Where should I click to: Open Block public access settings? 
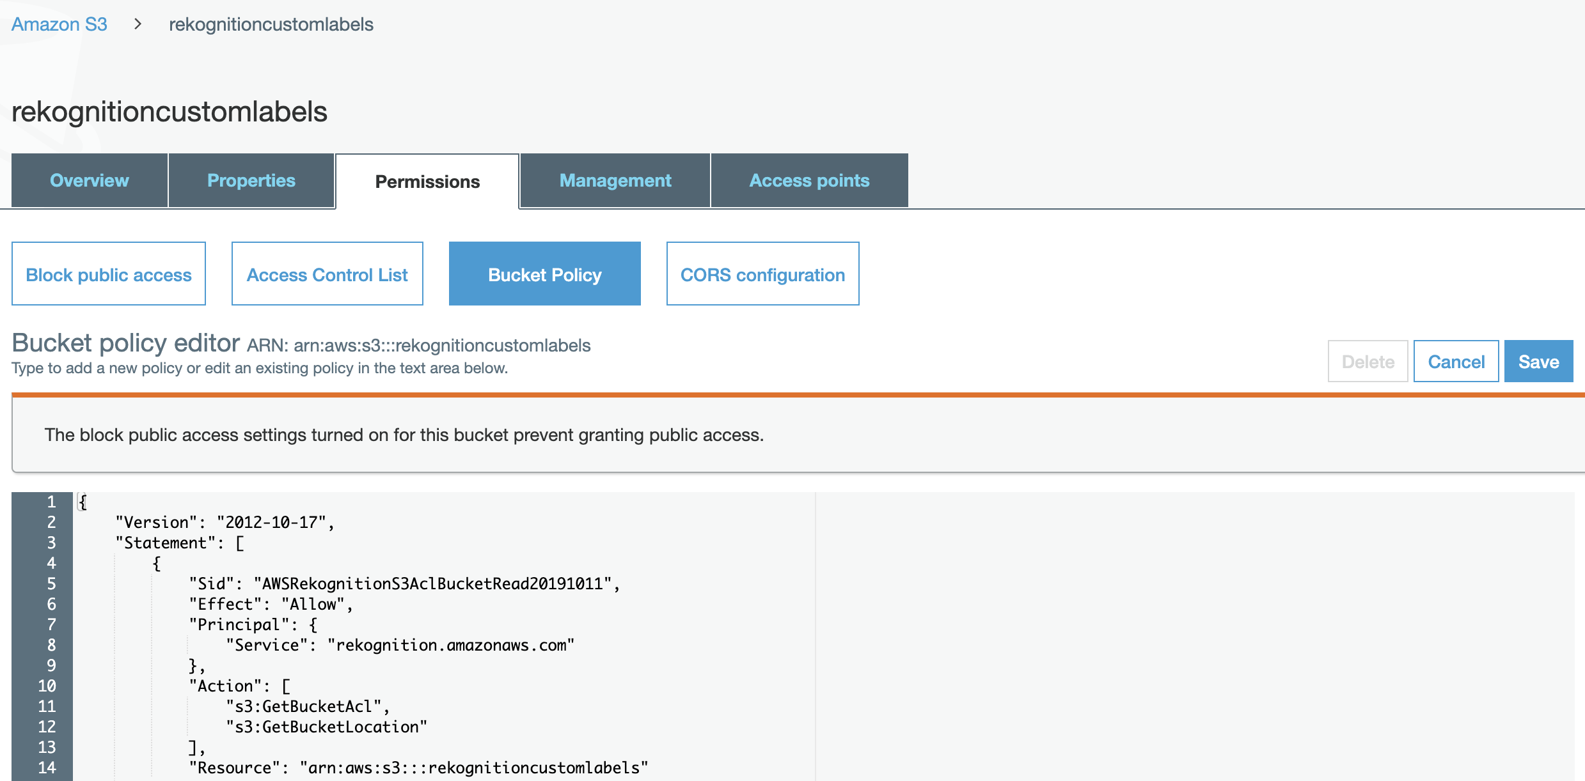pyautogui.click(x=109, y=274)
